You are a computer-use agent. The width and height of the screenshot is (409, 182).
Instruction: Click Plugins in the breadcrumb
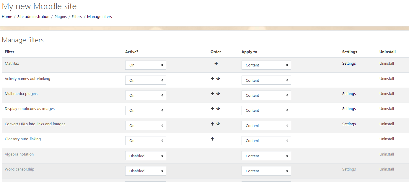[x=61, y=17]
